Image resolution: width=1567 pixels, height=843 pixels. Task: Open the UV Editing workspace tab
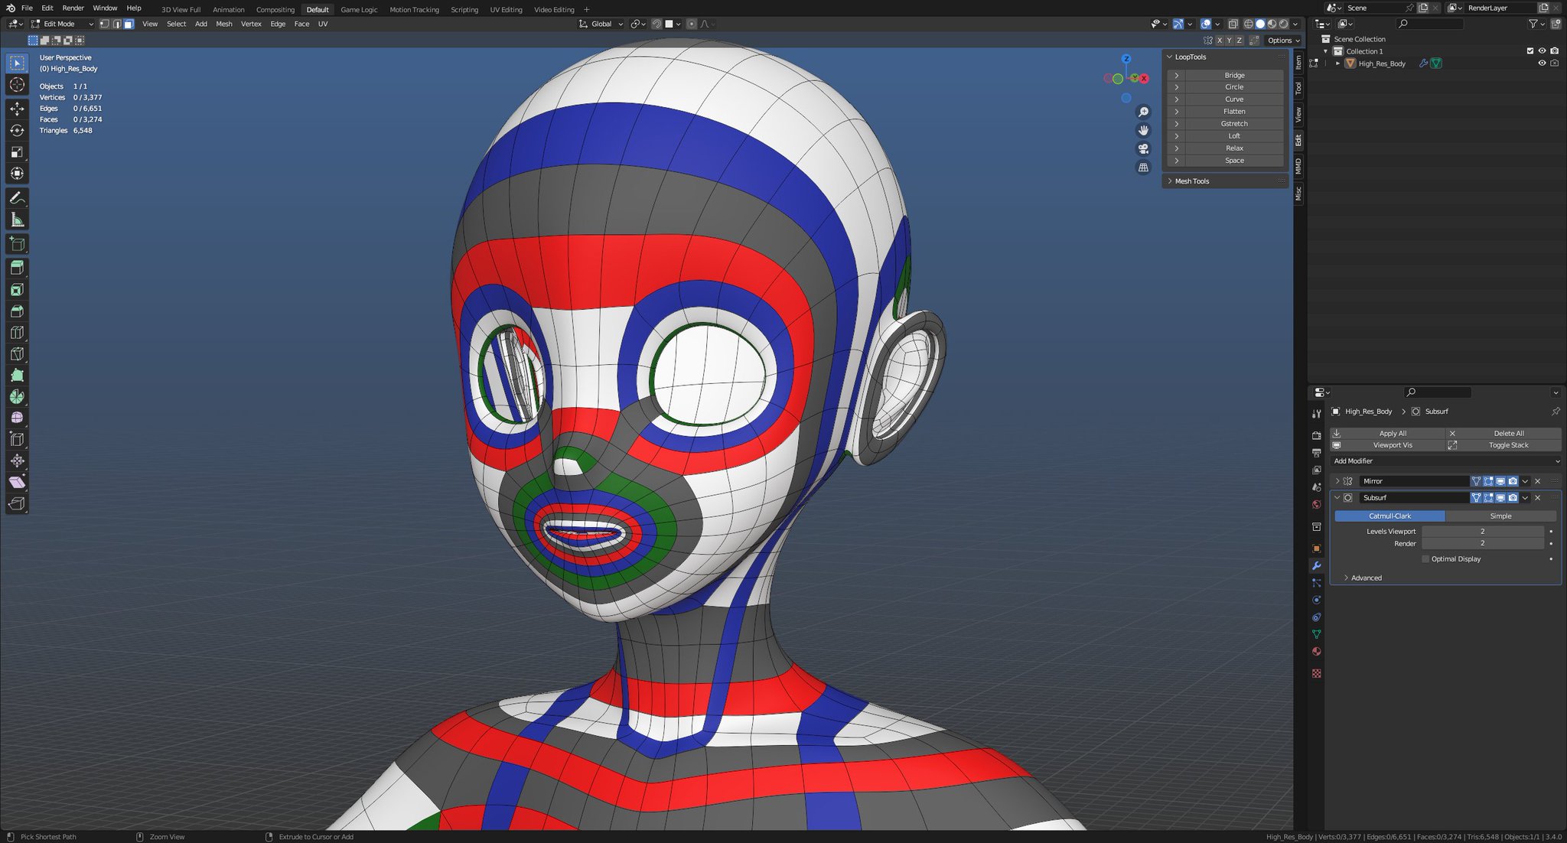tap(506, 10)
